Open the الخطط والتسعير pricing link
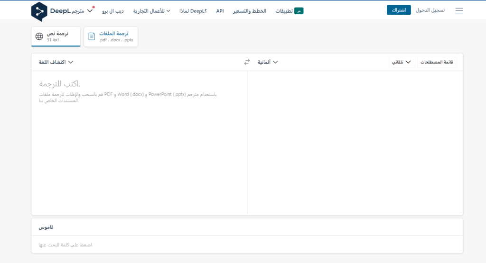Screen dimensions: 486x263 coord(251,10)
